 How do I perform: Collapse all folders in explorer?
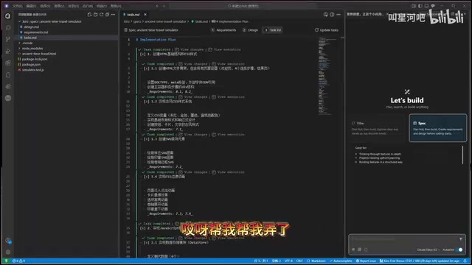coord(107,15)
